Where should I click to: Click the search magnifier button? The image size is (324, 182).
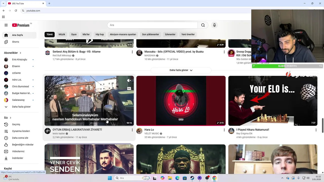203,25
